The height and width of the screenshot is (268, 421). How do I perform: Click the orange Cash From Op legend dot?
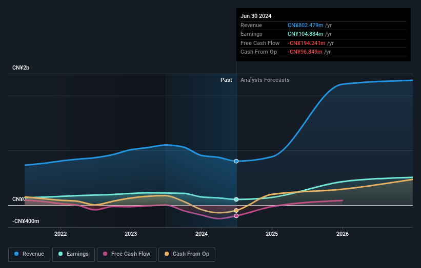click(167, 254)
